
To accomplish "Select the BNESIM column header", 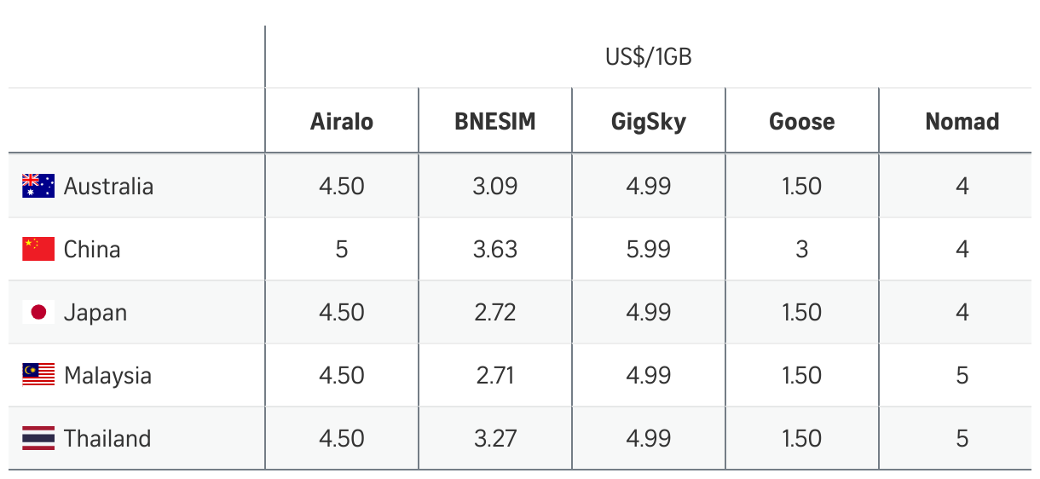I will click(x=495, y=121).
